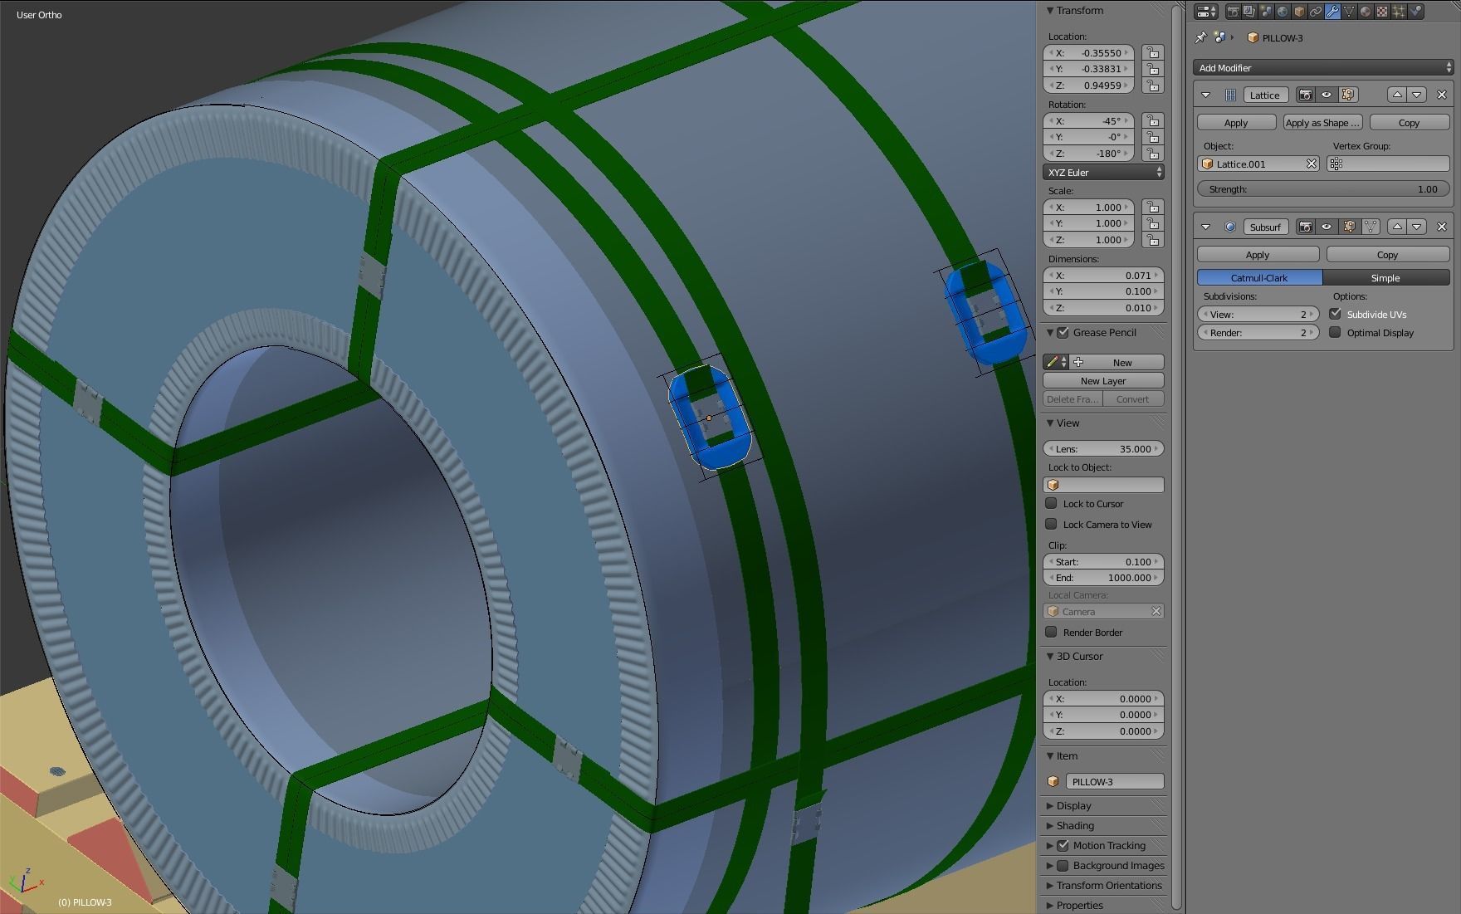The height and width of the screenshot is (914, 1461).
Task: Collapse the Lattice modifier panel
Action: tap(1206, 95)
